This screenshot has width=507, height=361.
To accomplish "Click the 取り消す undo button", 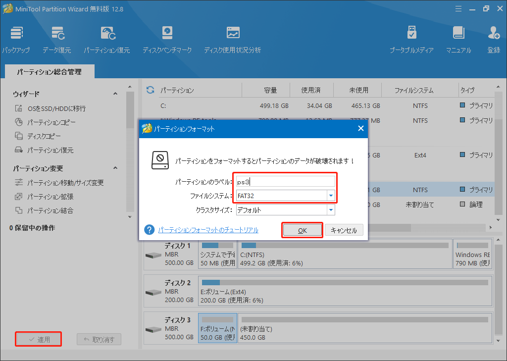I will pos(99,339).
